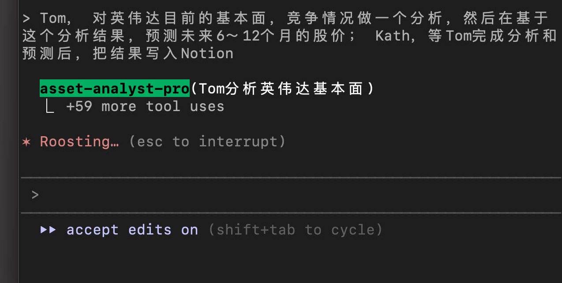562x283 pixels.
Task: Click the word Notion in the prompt
Action: [x=207, y=53]
